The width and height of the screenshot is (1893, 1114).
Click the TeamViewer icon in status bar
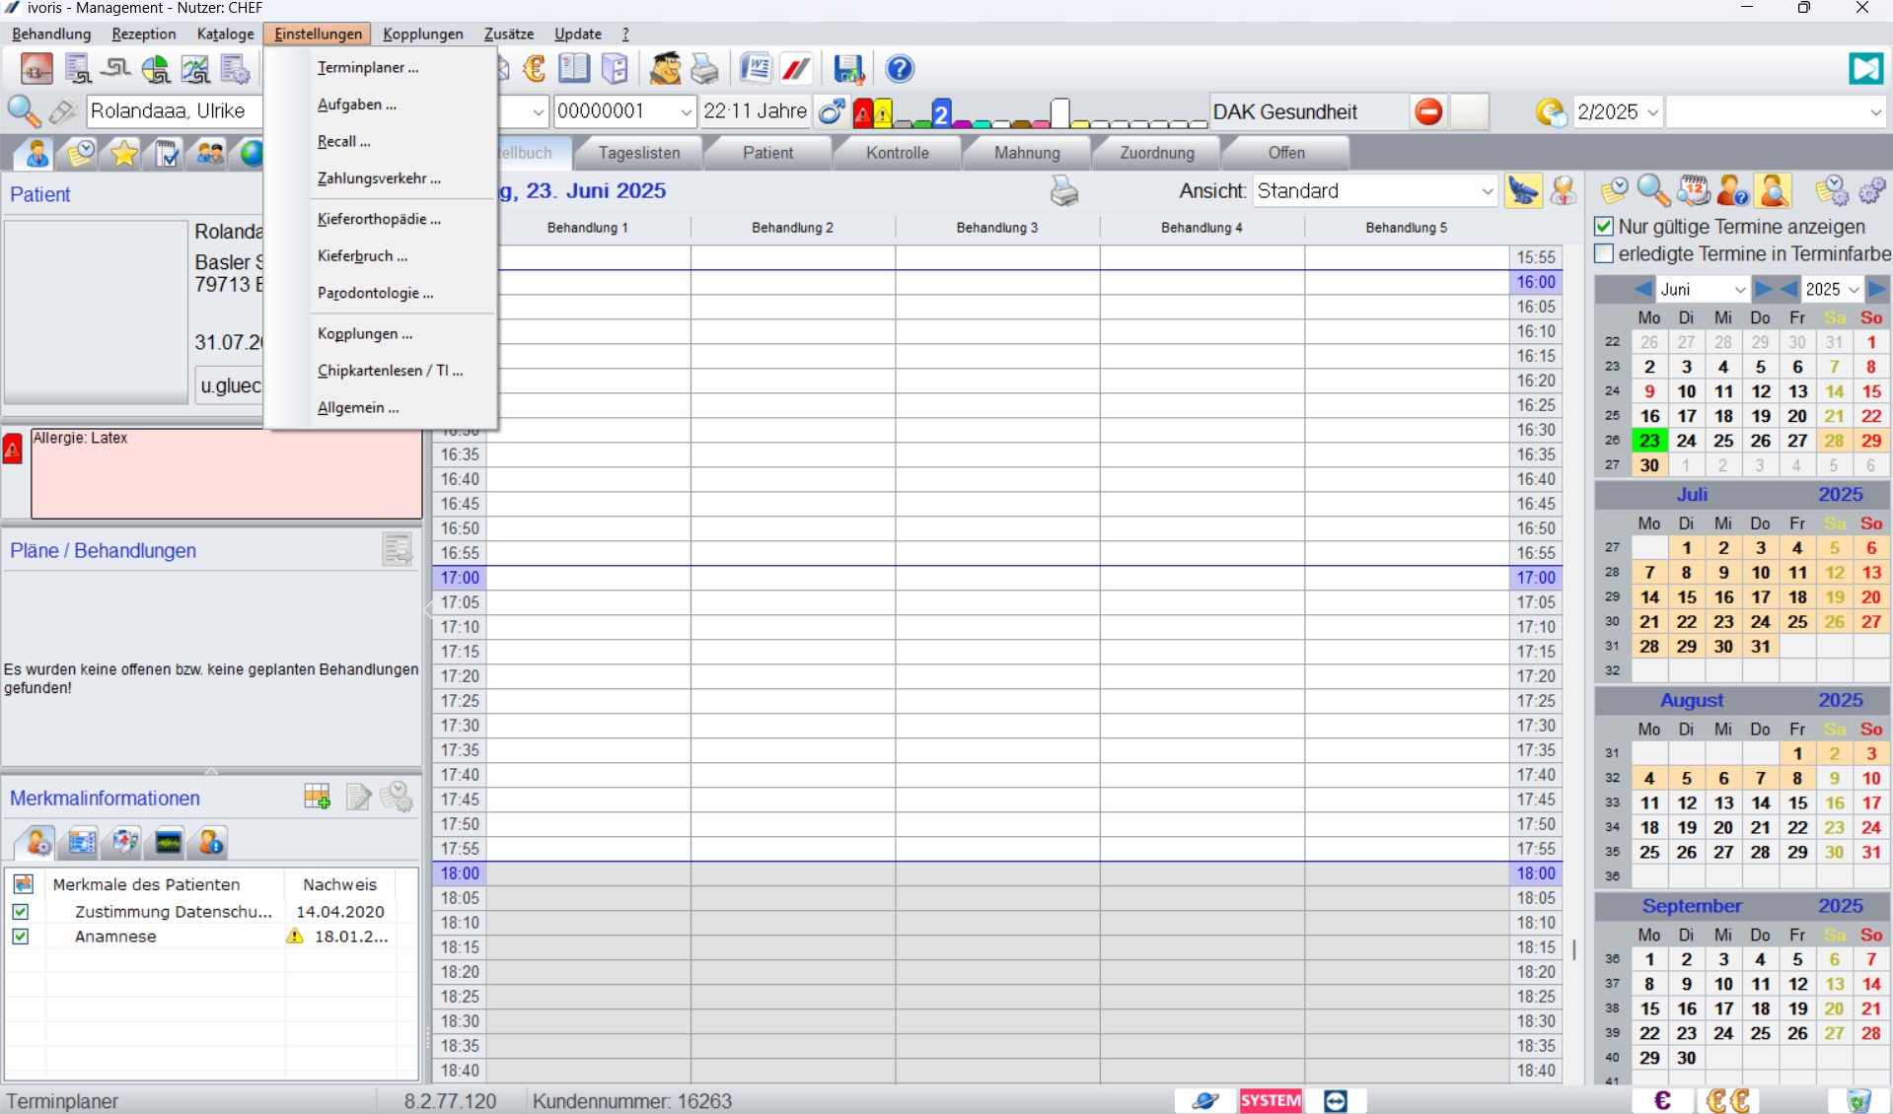(1336, 1101)
